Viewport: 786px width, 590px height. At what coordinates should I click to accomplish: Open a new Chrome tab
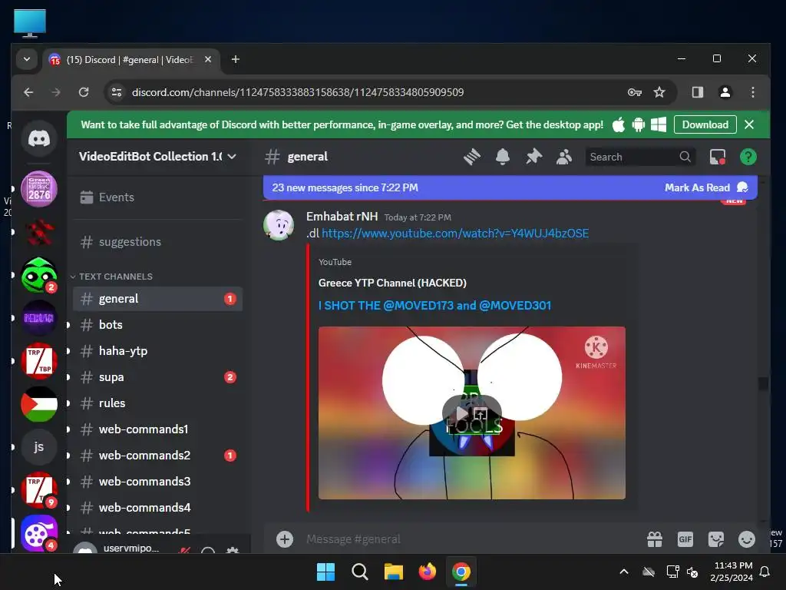pos(235,60)
